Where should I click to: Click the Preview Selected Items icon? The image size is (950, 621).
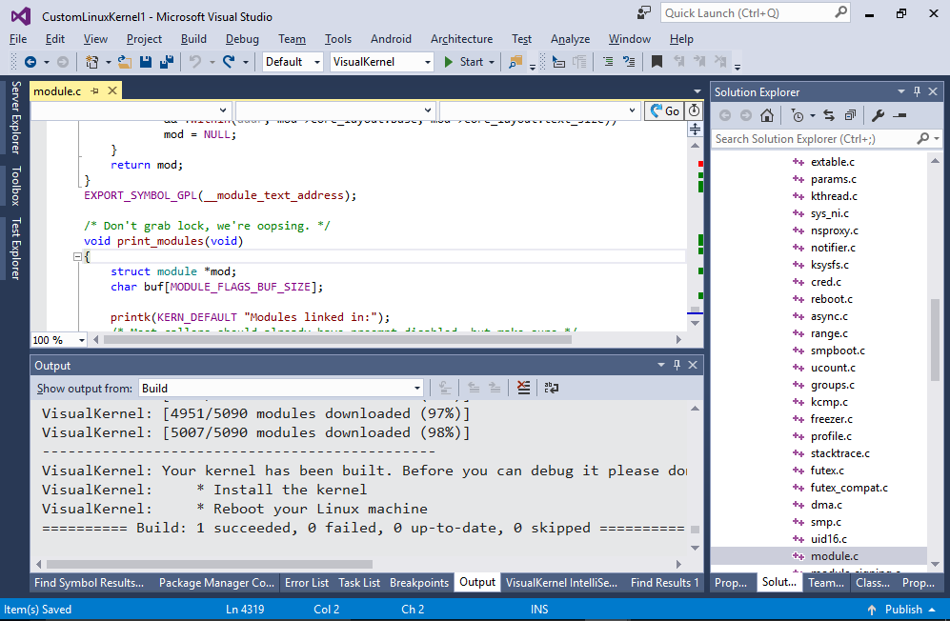tap(900, 115)
